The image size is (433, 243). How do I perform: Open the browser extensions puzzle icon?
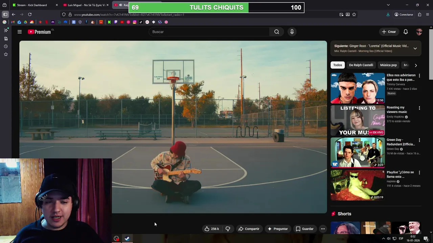419,15
